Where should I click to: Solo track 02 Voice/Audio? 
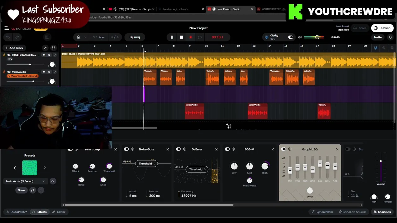pyautogui.click(x=49, y=72)
